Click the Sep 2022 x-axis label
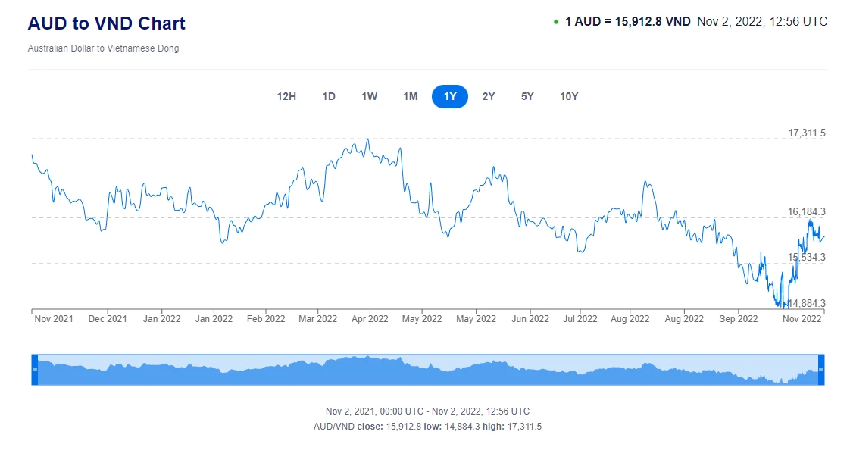The image size is (850, 463). 738,319
